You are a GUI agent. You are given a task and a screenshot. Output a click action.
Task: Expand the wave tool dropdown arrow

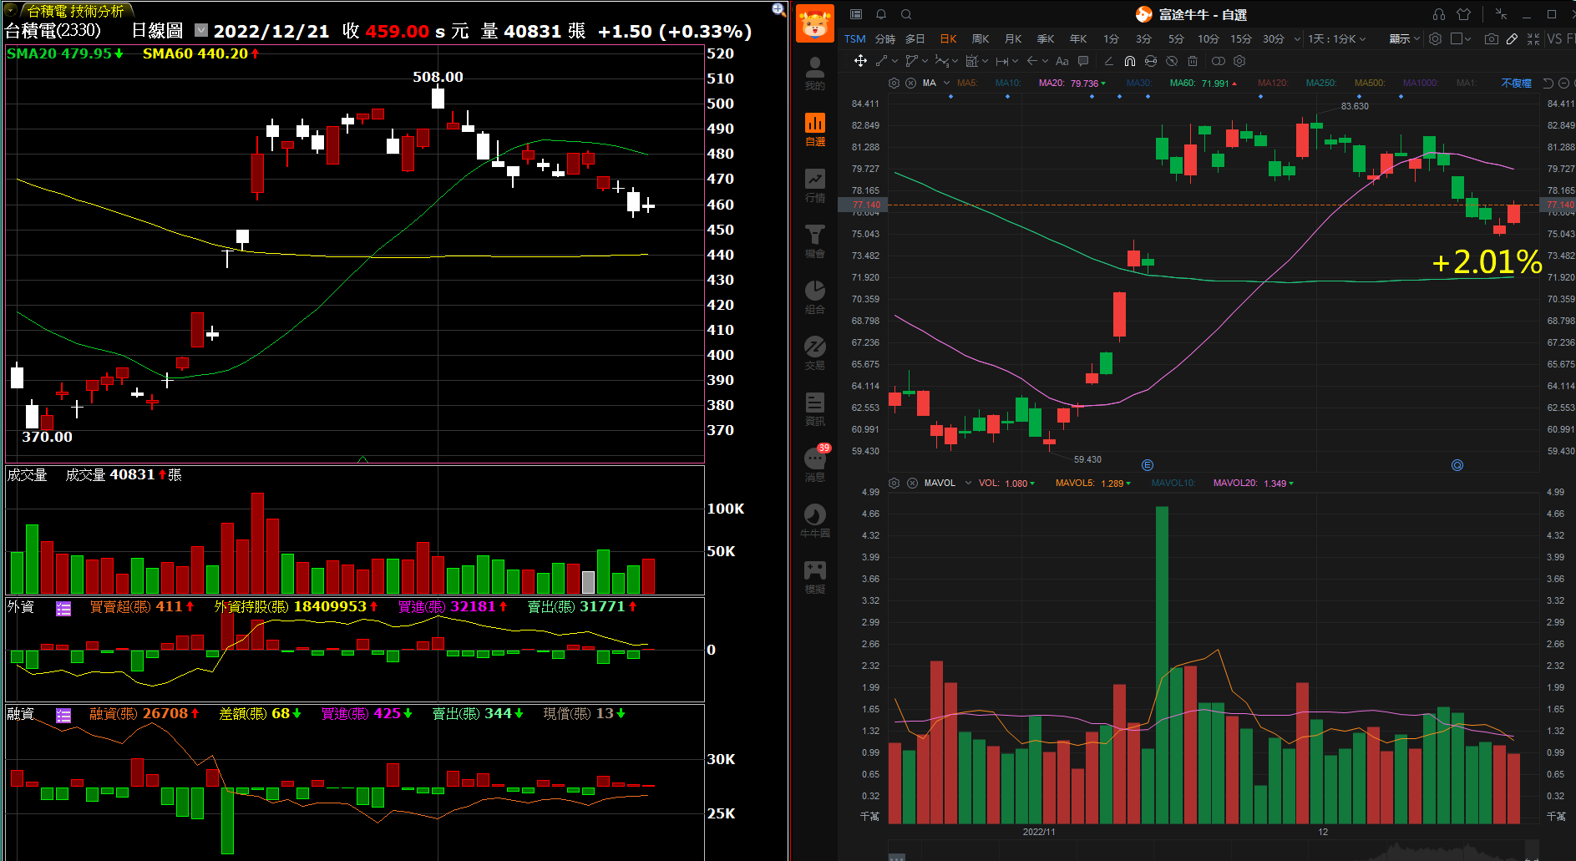click(x=955, y=61)
